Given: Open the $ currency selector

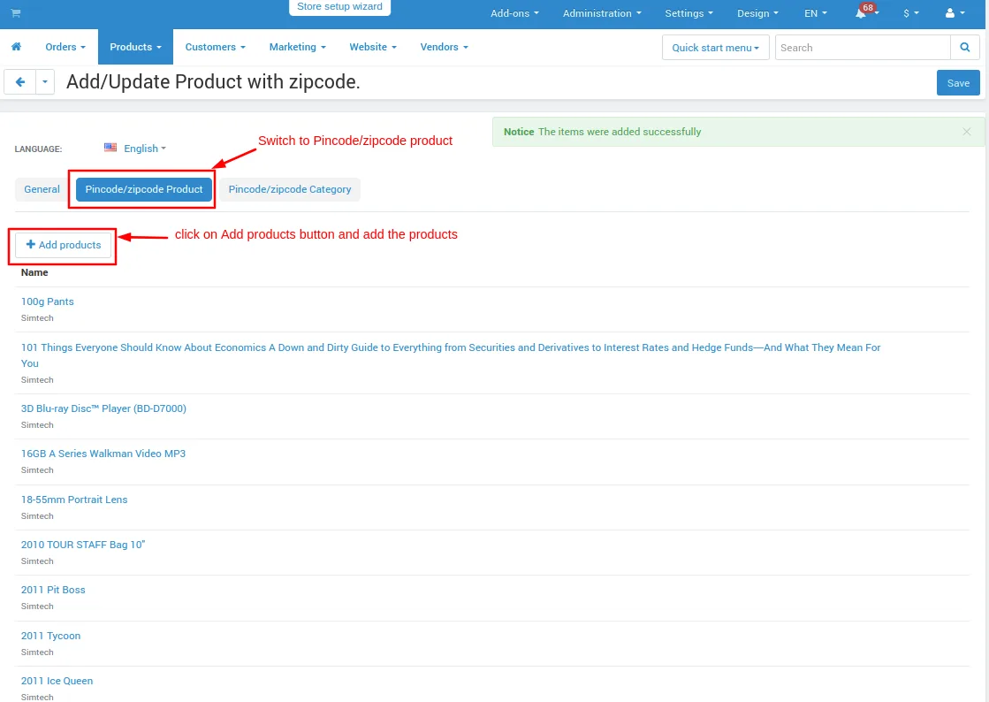Looking at the screenshot, I should tap(911, 13).
